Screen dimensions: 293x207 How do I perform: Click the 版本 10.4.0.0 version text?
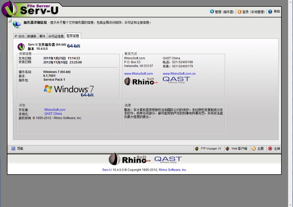[38, 49]
